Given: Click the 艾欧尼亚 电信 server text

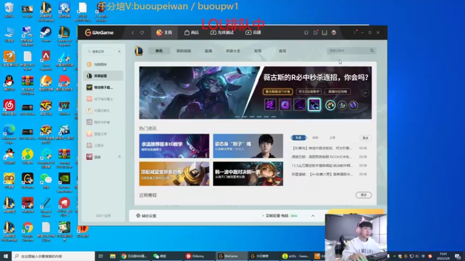Looking at the screenshot, I should 277,216.
